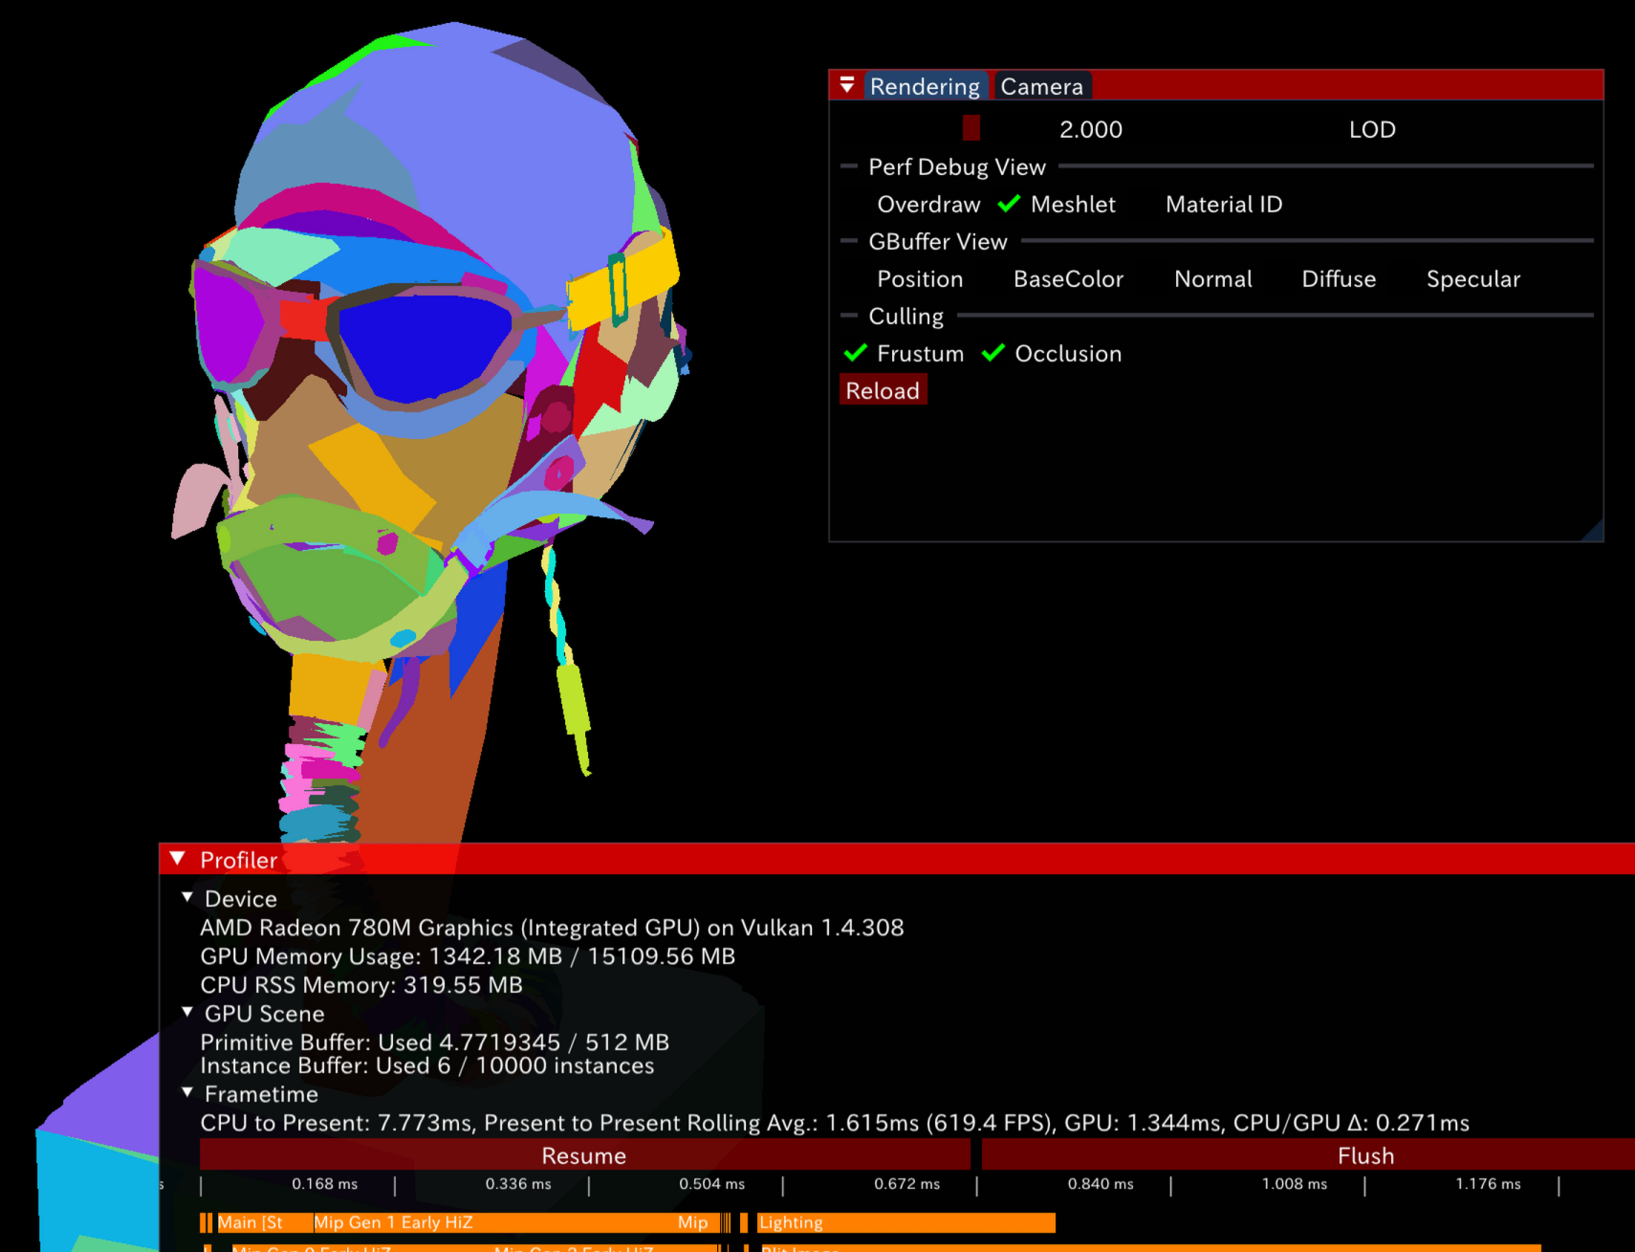The image size is (1635, 1252).
Task: Select the Normal GBuffer view
Action: pos(1212,279)
